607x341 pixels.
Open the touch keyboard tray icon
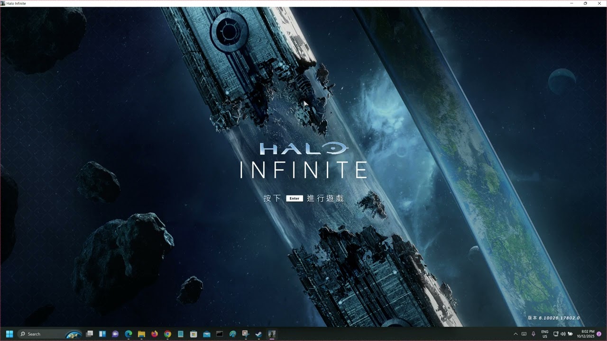pos(524,334)
